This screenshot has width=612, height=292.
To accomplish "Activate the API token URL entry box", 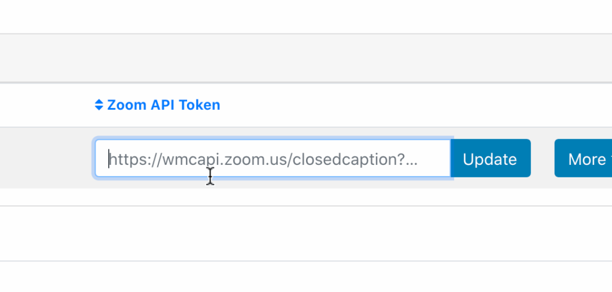I will coord(273,159).
